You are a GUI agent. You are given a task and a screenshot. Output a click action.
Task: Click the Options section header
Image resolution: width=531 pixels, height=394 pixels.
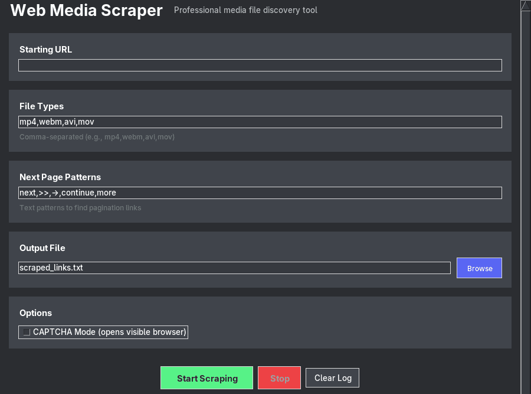[35, 313]
